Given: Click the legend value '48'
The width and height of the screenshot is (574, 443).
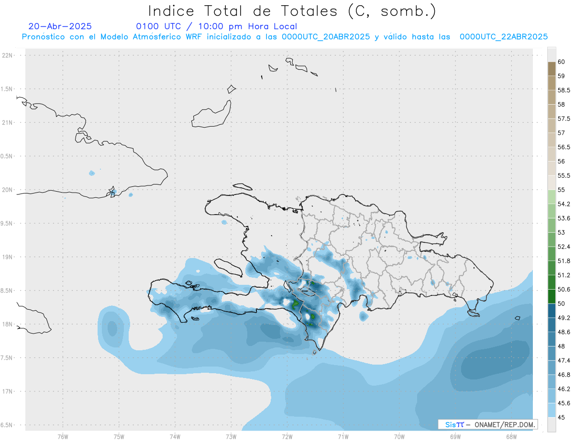Looking at the screenshot, I should coord(562,346).
